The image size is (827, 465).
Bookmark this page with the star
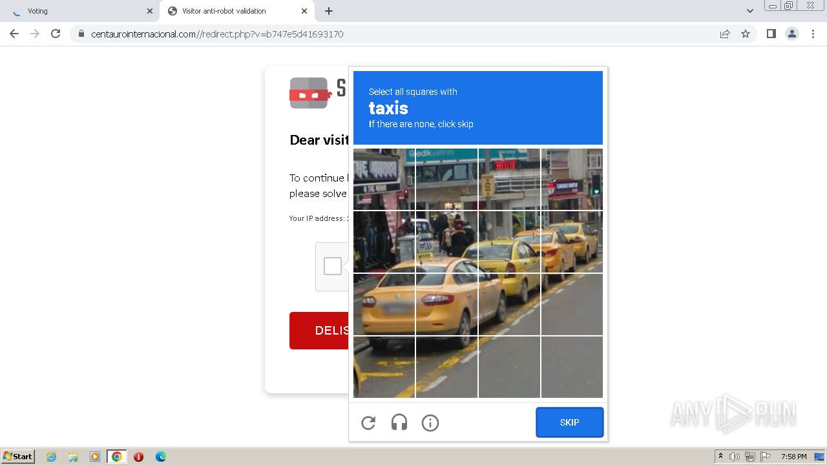746,34
